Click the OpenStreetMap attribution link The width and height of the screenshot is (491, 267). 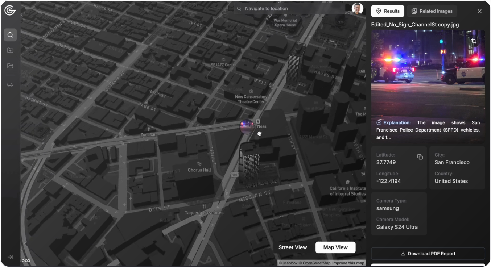pyautogui.click(x=316, y=263)
